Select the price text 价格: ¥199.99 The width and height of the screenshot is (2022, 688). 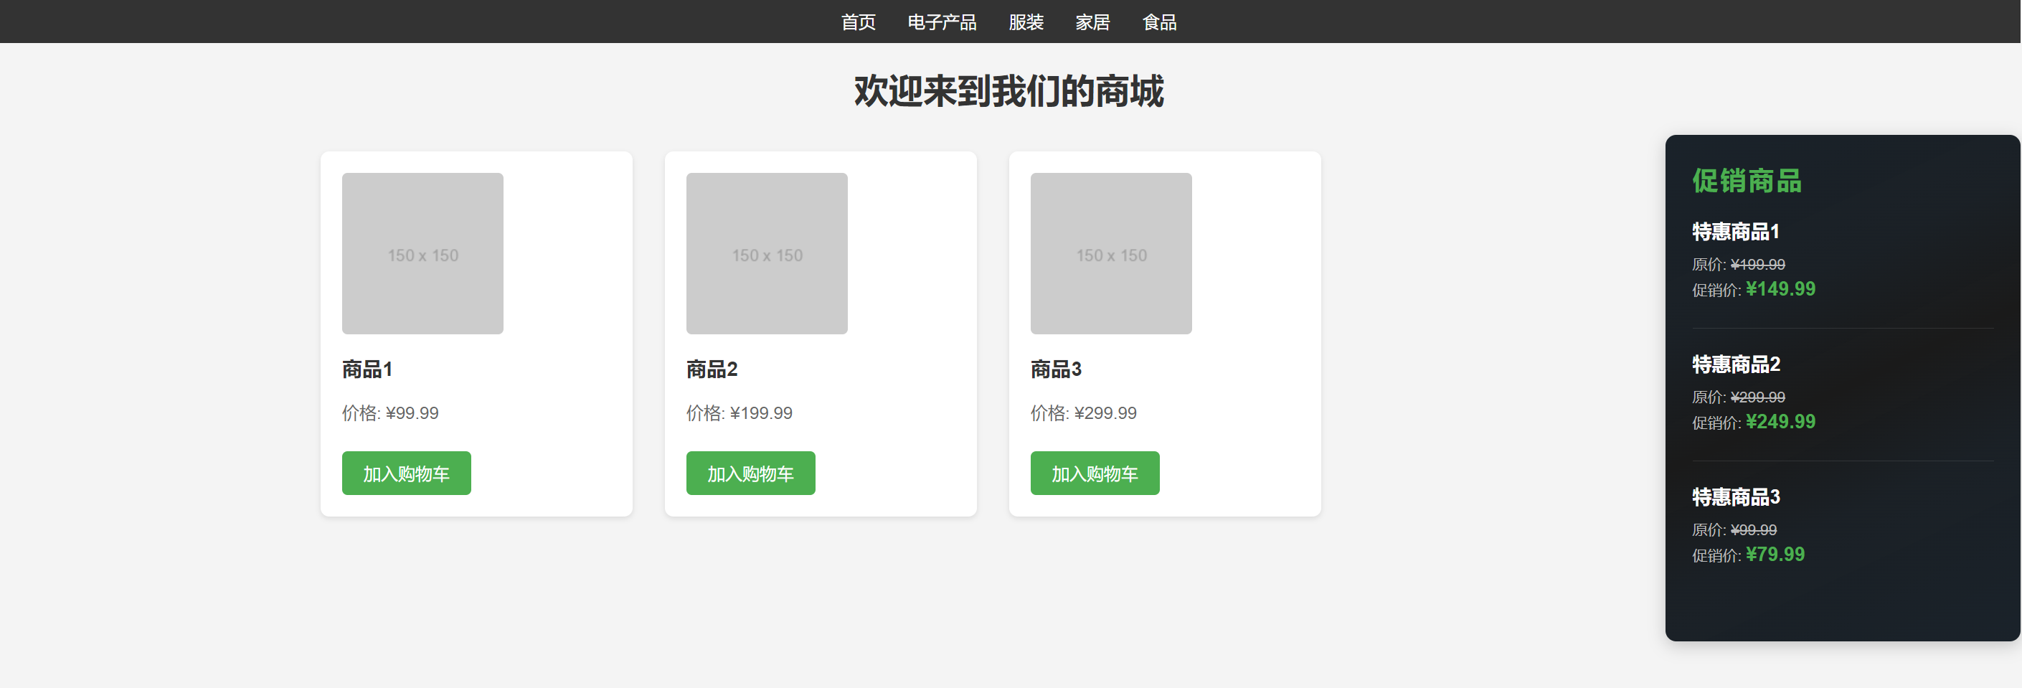coord(740,413)
